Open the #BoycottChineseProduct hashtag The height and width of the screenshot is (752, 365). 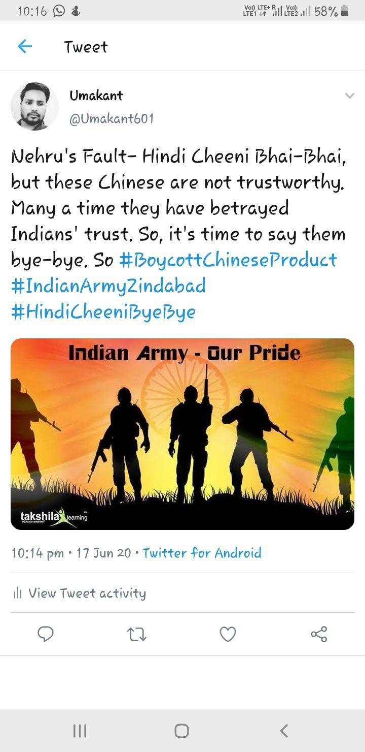point(228,260)
